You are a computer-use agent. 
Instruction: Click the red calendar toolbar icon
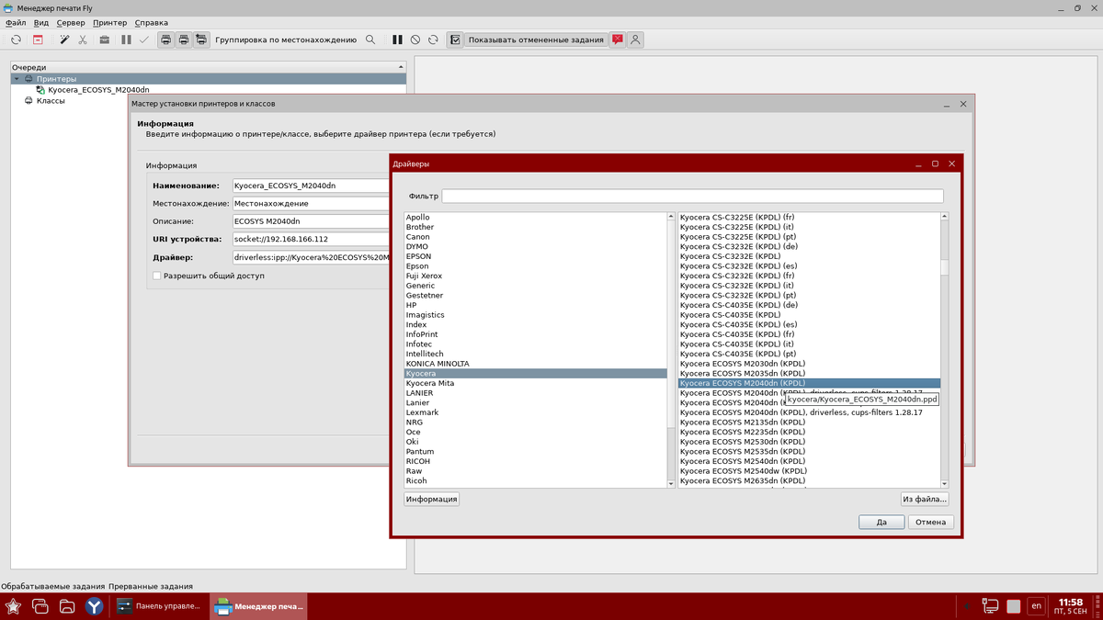pyautogui.click(x=38, y=39)
